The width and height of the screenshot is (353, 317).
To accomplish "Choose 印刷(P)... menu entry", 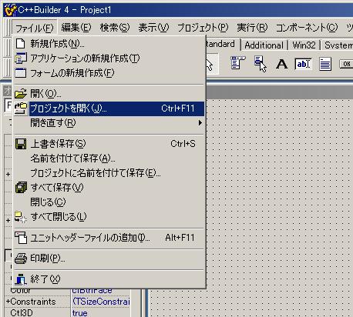I will coord(109,259).
